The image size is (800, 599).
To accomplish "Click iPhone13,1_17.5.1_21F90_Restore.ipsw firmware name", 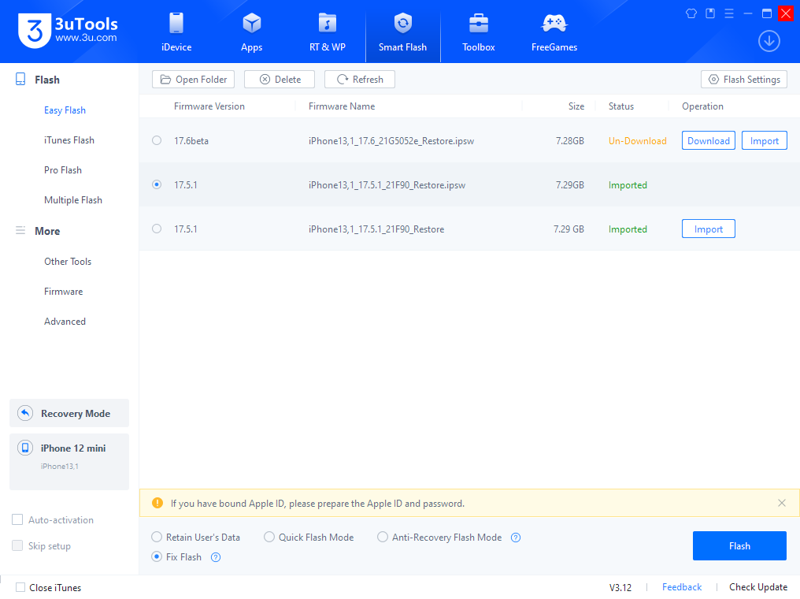I will pyautogui.click(x=387, y=185).
